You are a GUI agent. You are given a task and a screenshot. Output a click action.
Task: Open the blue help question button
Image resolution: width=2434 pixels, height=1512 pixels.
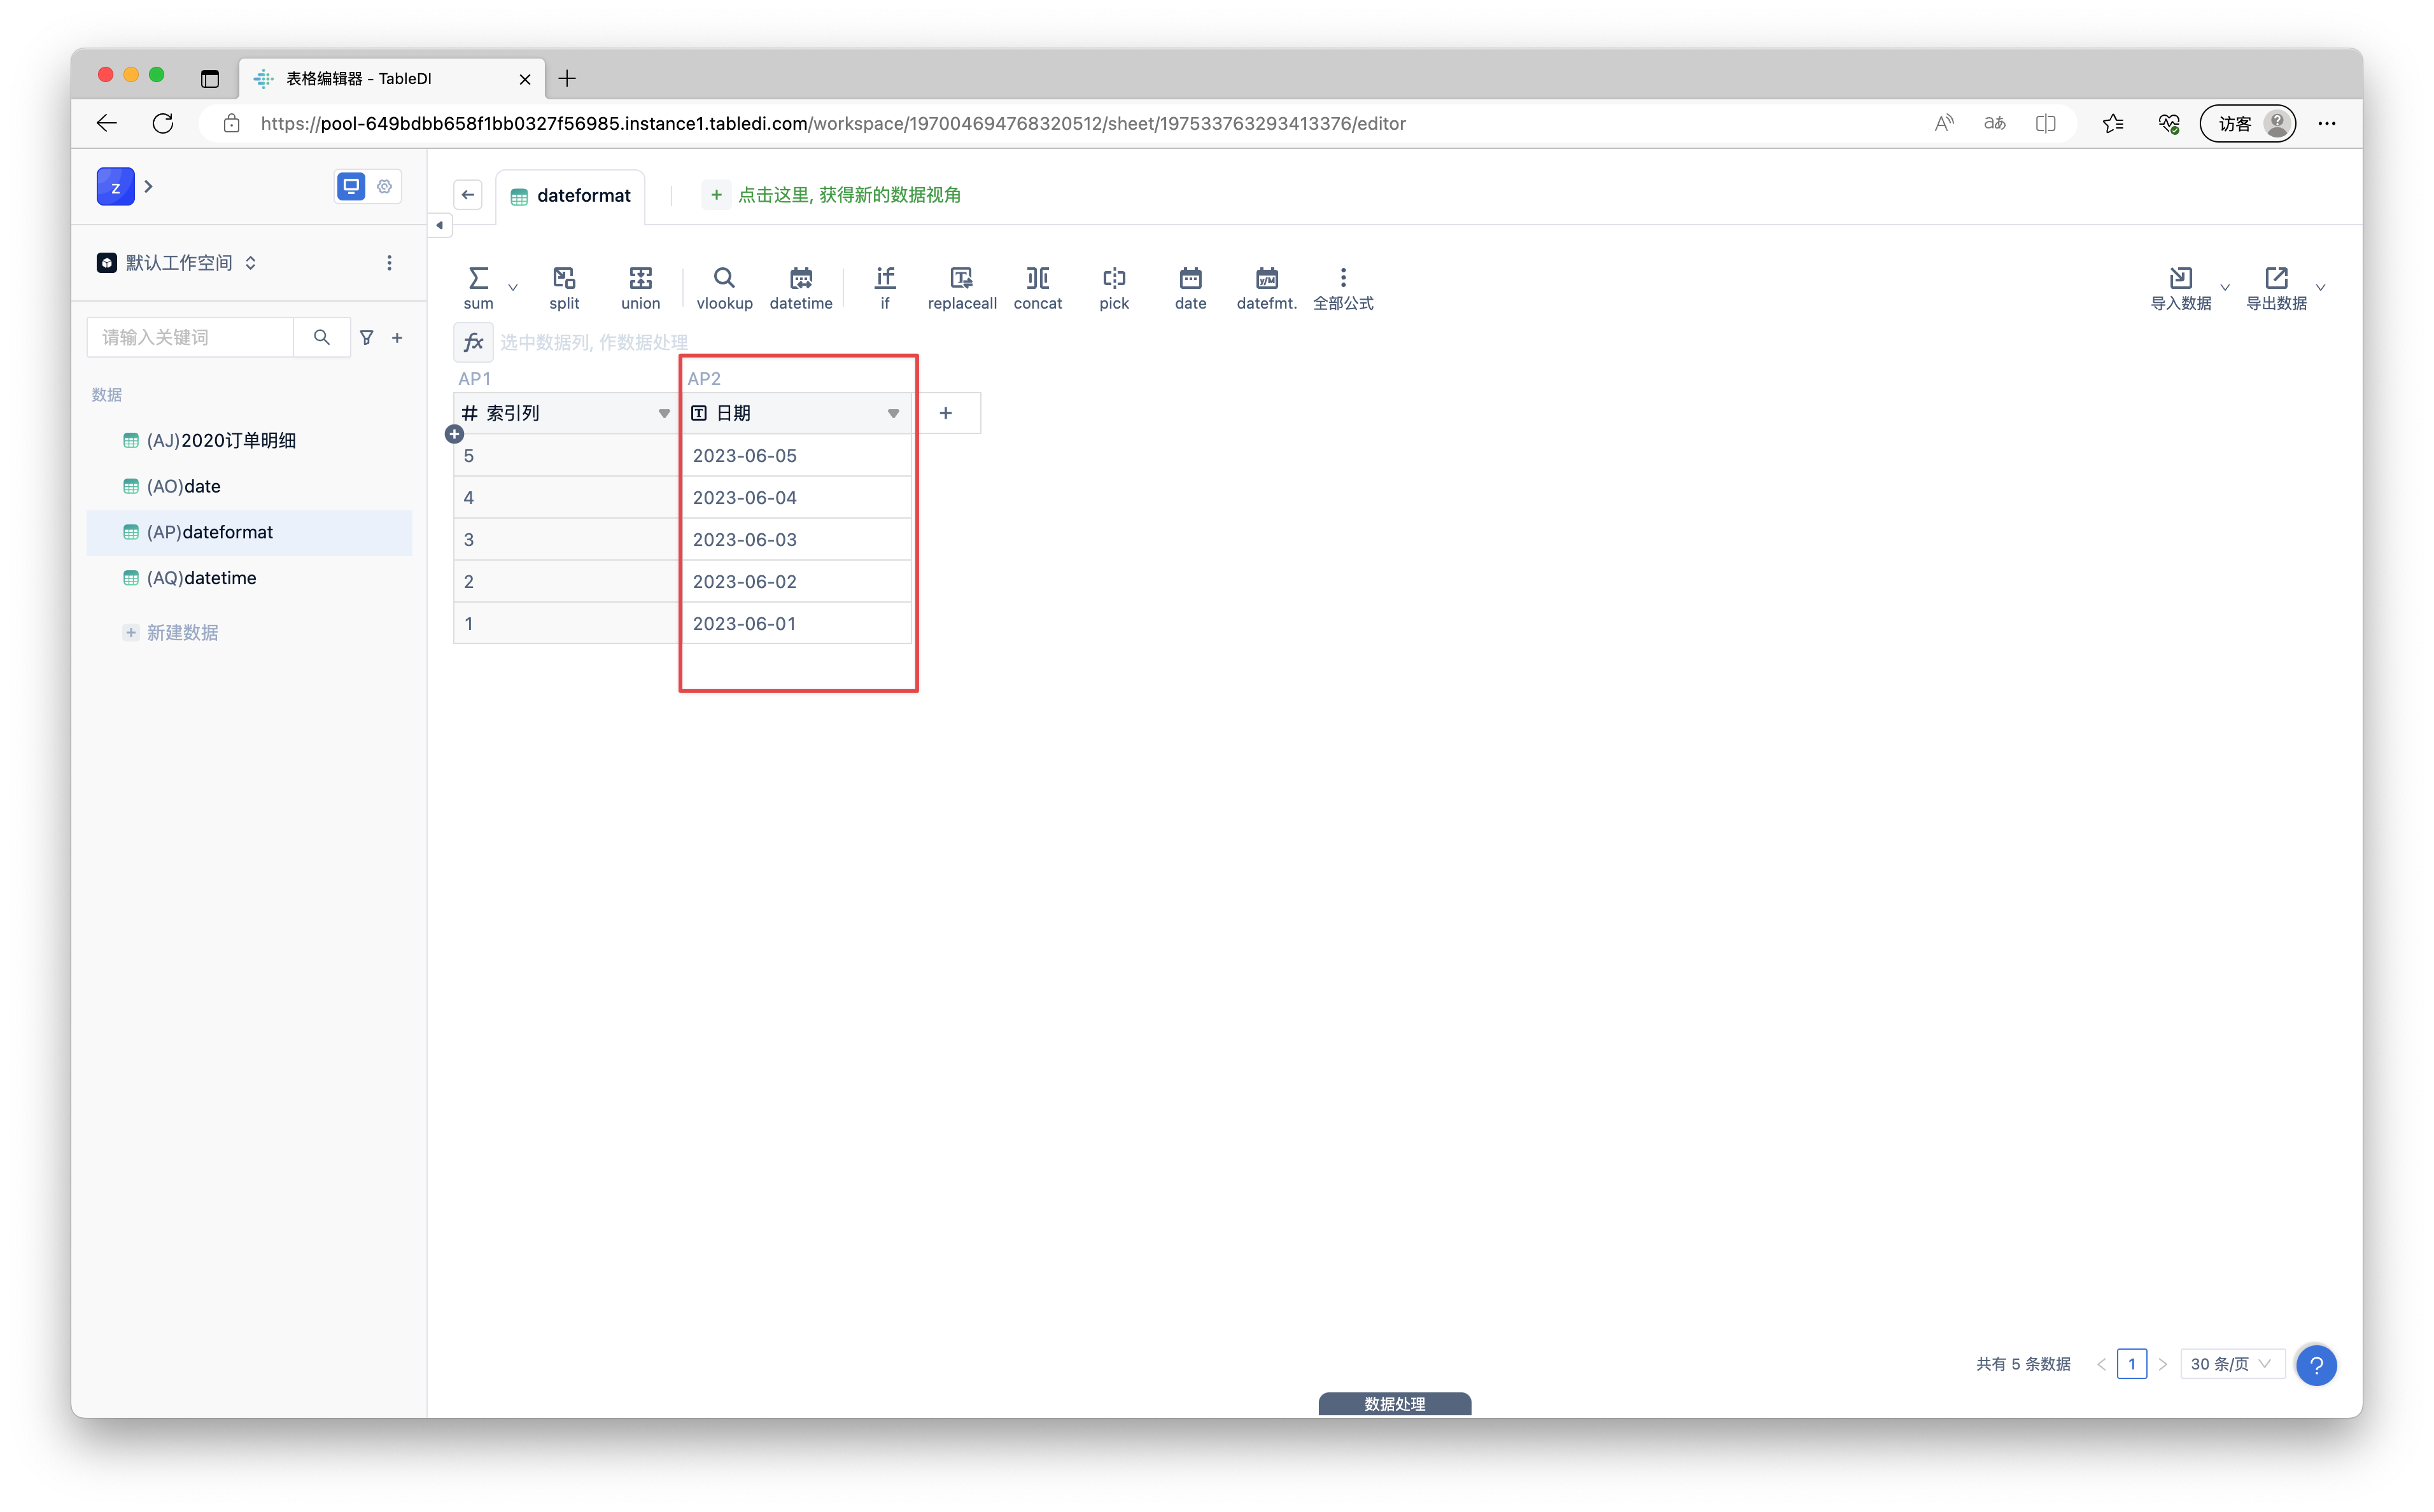[x=2317, y=1365]
